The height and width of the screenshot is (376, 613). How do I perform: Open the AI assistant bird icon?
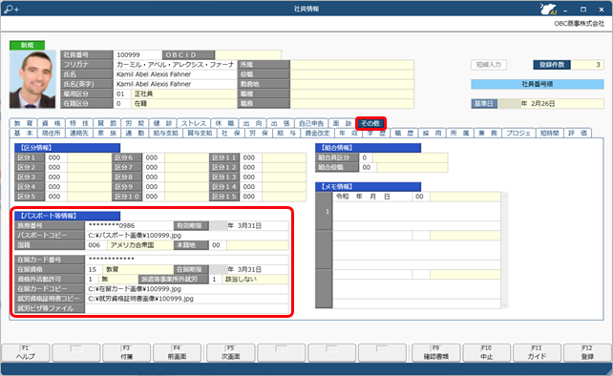(x=548, y=9)
